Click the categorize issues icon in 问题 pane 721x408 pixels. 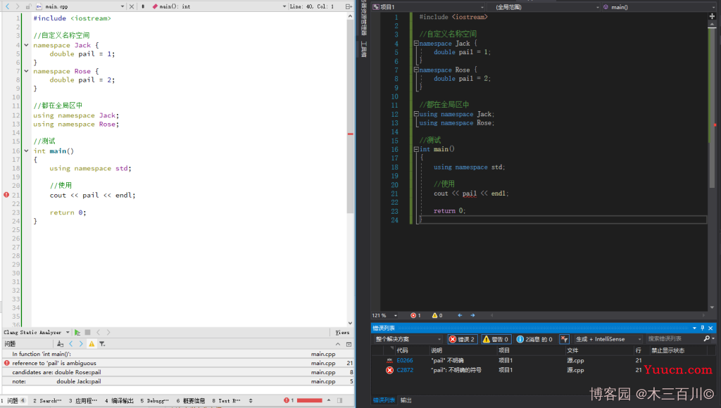tap(61, 344)
